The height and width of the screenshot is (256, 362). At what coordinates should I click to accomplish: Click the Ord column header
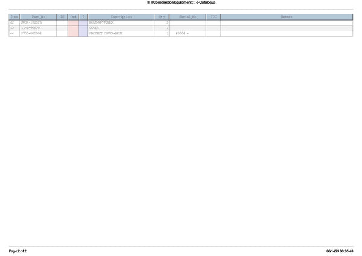[x=73, y=17]
